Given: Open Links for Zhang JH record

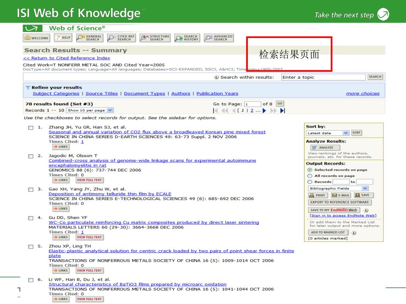Looking at the screenshot, I should (61, 146).
